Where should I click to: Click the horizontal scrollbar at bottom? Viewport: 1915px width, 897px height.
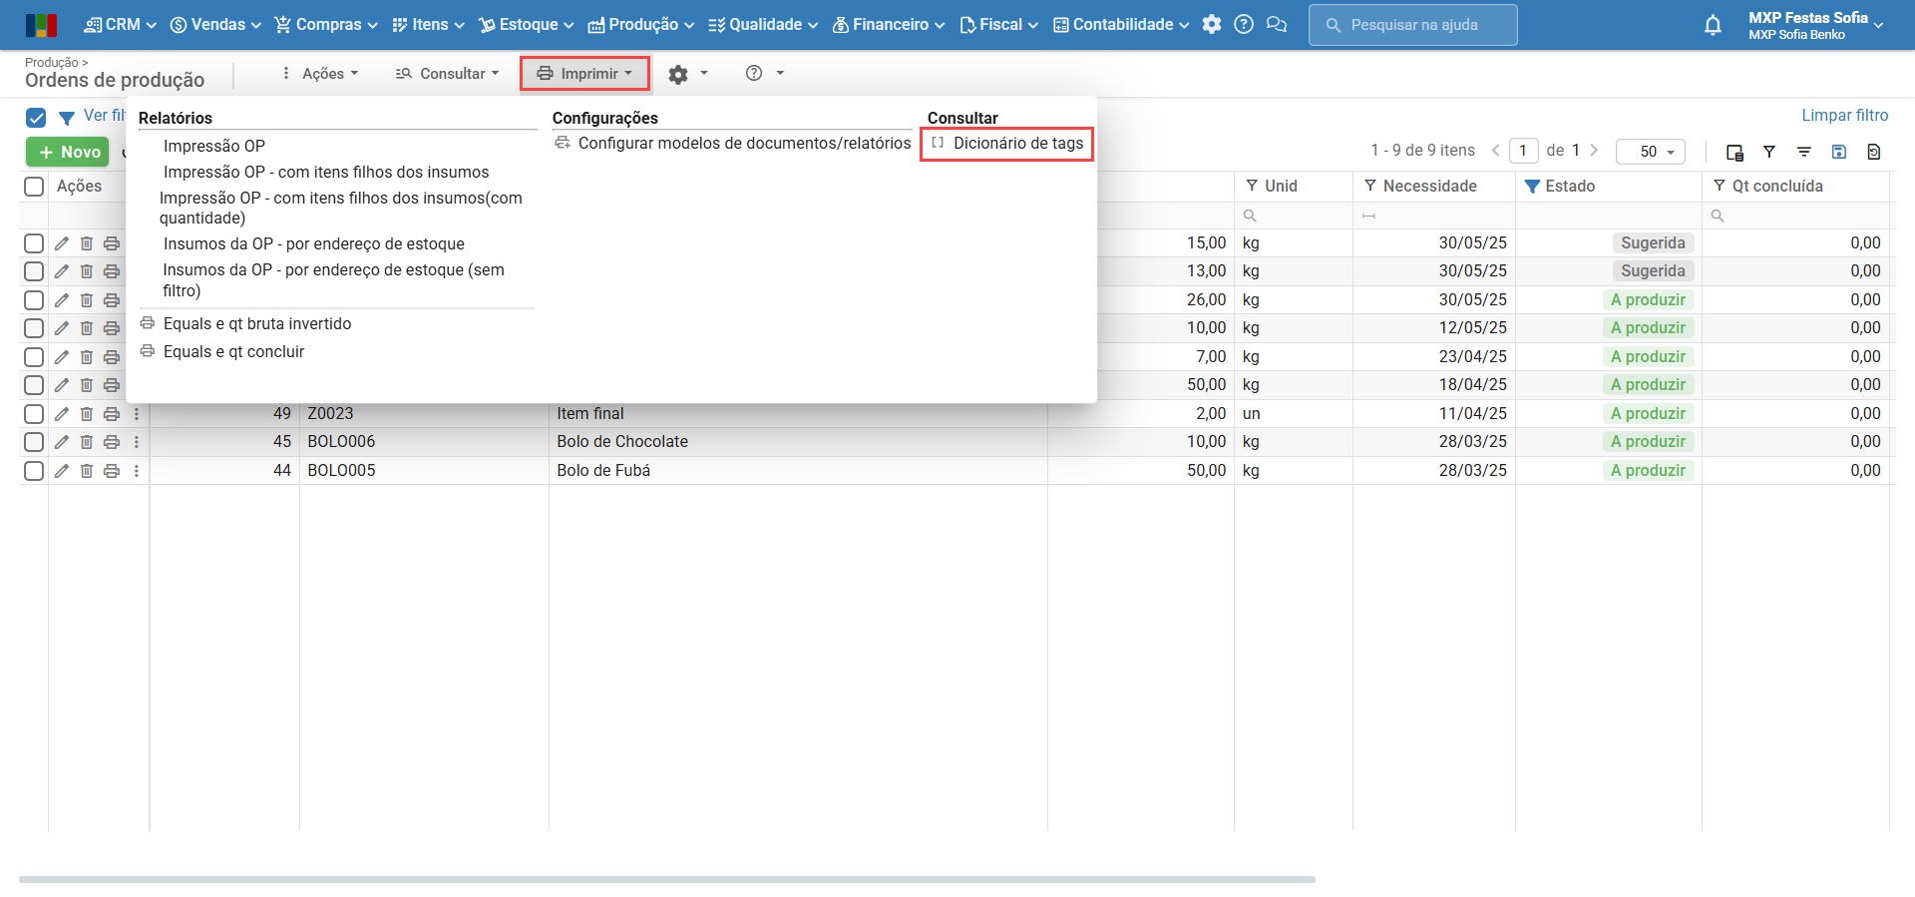[666, 879]
